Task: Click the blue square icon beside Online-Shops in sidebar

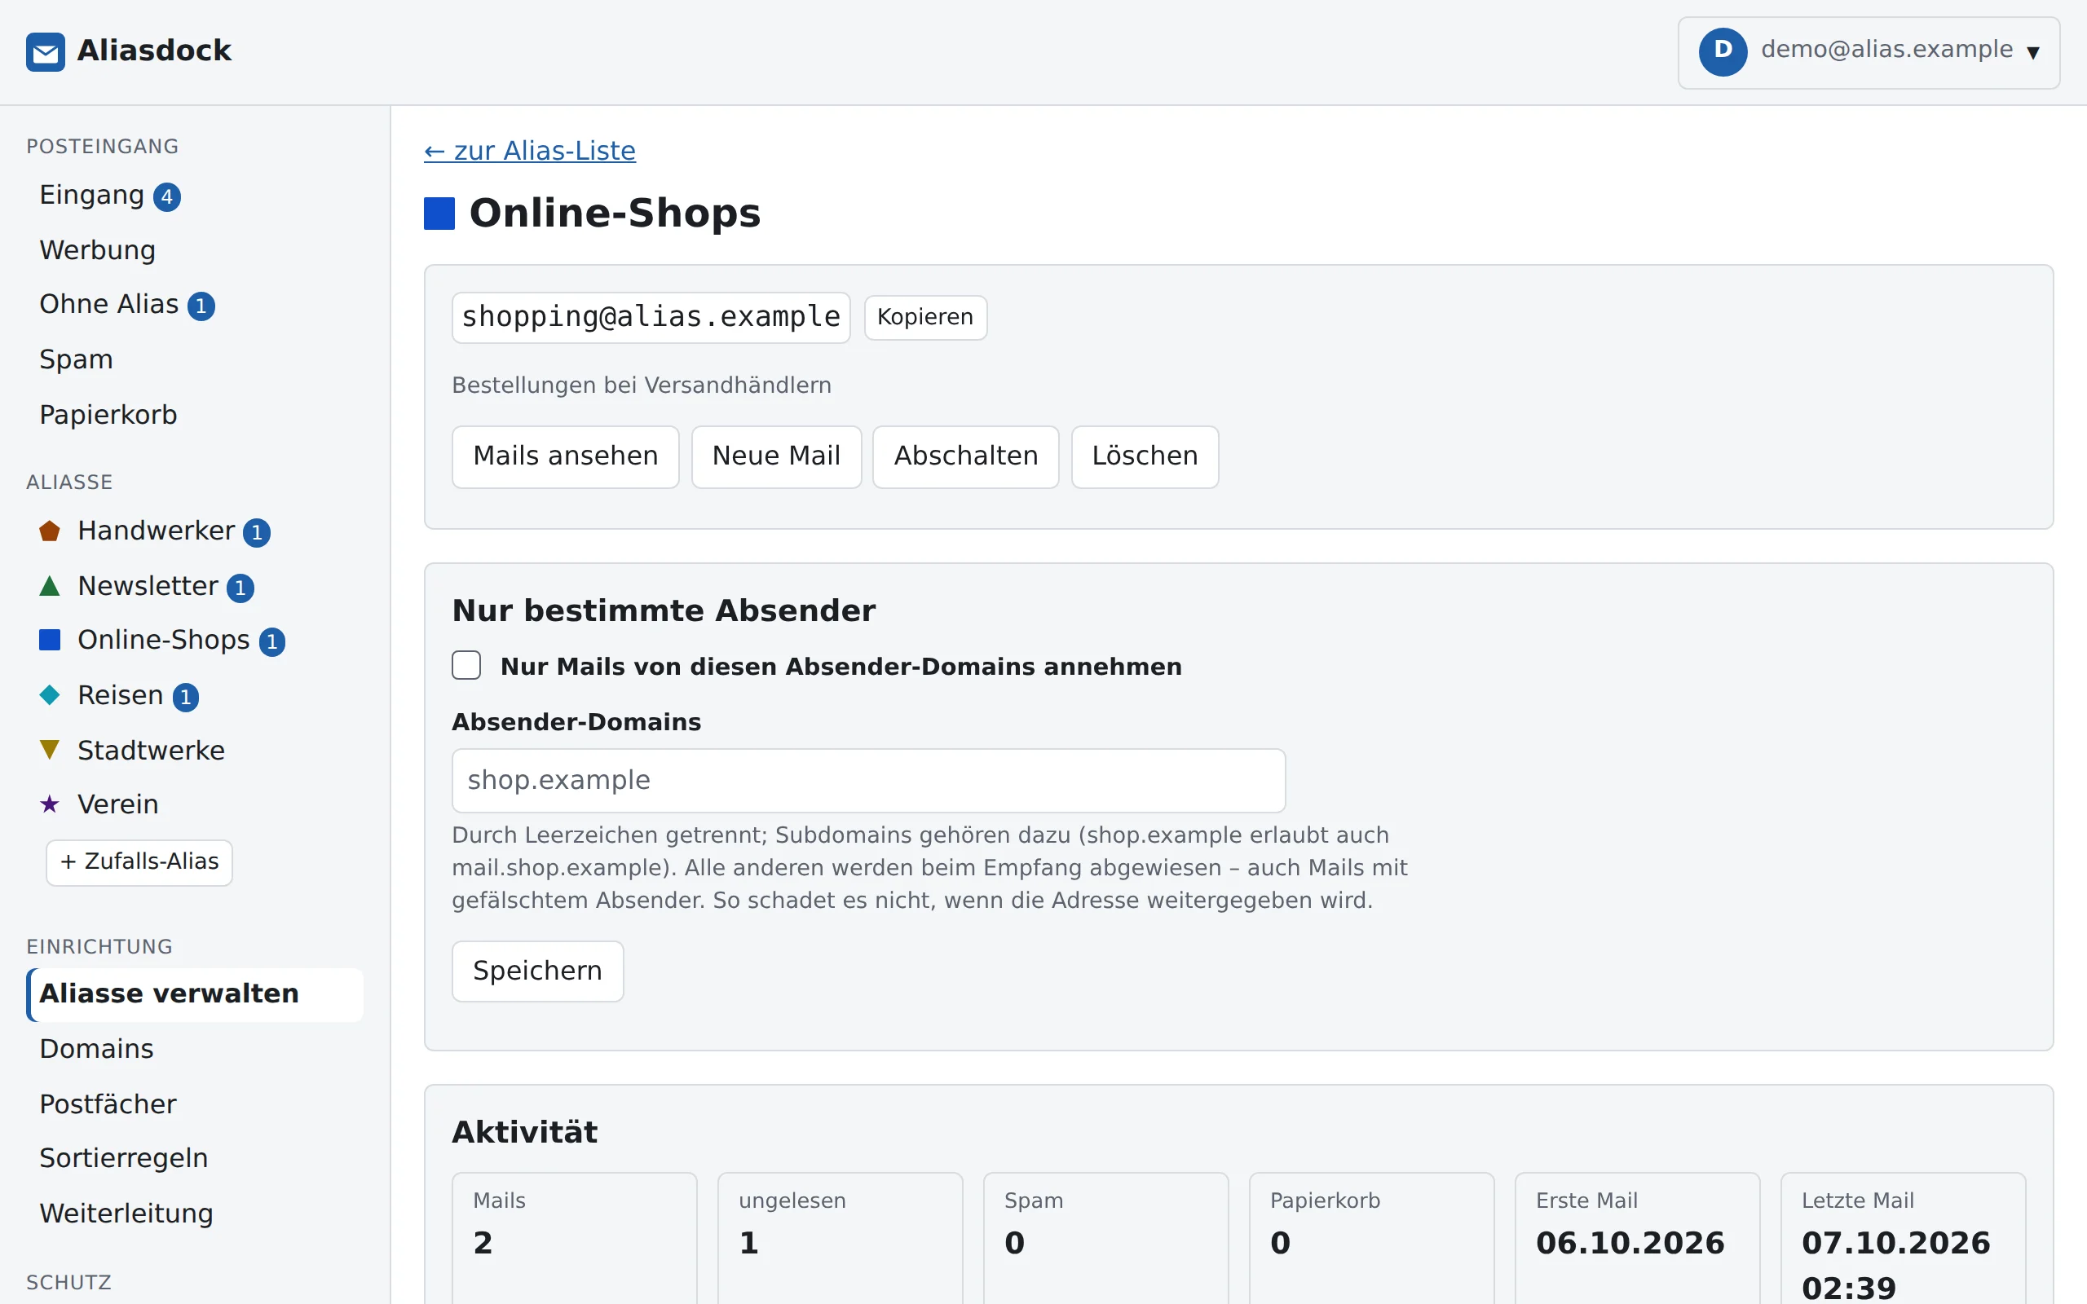Action: pos(50,640)
